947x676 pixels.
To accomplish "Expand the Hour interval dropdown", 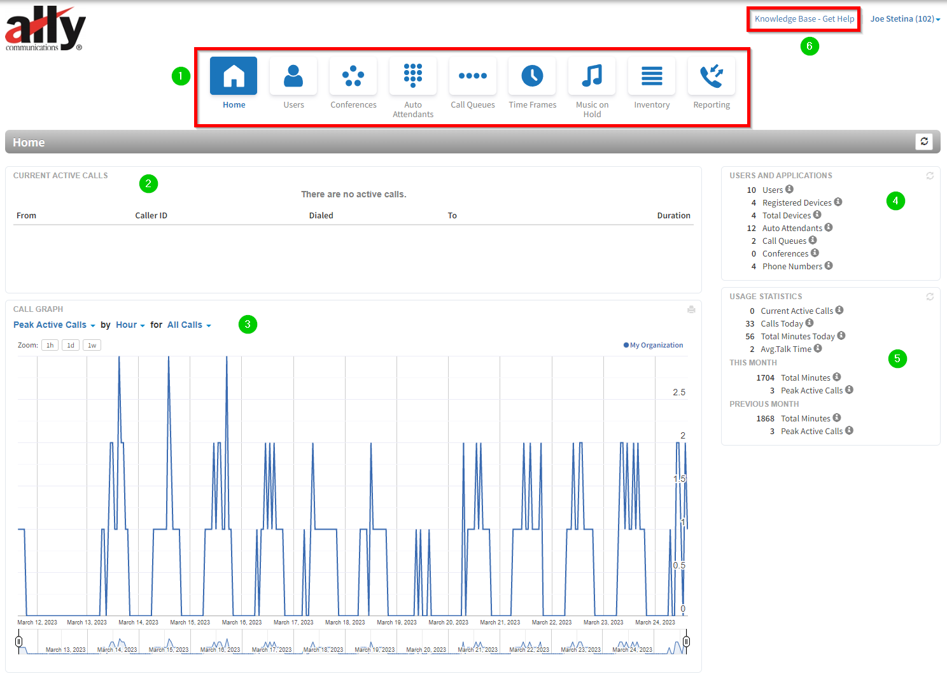I will [x=130, y=325].
